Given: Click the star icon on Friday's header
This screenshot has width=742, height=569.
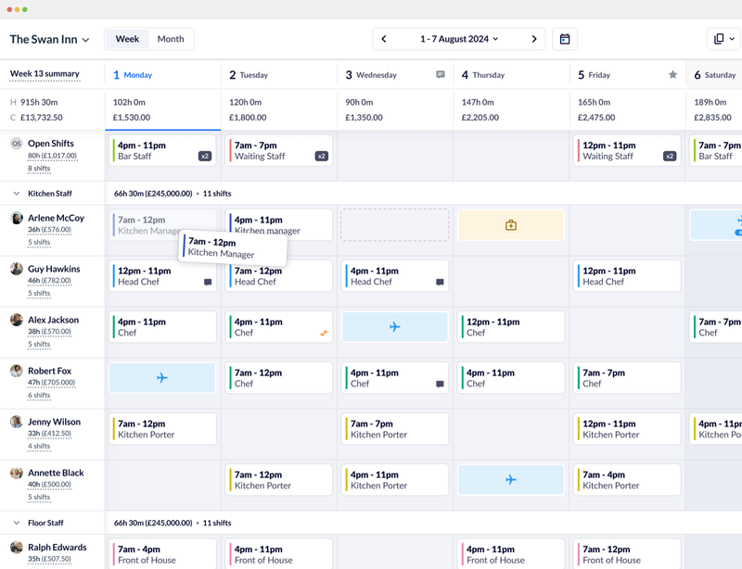Looking at the screenshot, I should (x=672, y=74).
